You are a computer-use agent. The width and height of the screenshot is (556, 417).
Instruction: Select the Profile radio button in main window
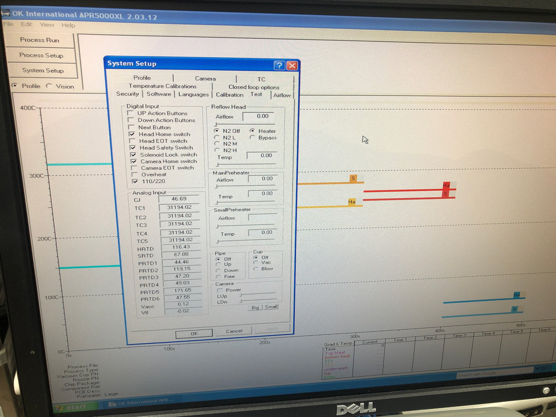click(x=14, y=85)
